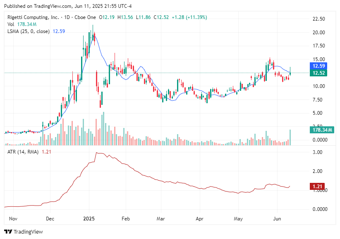Click the O12.19 open value in header
Image resolution: width=340 pixels, height=239 pixels.
[107, 17]
